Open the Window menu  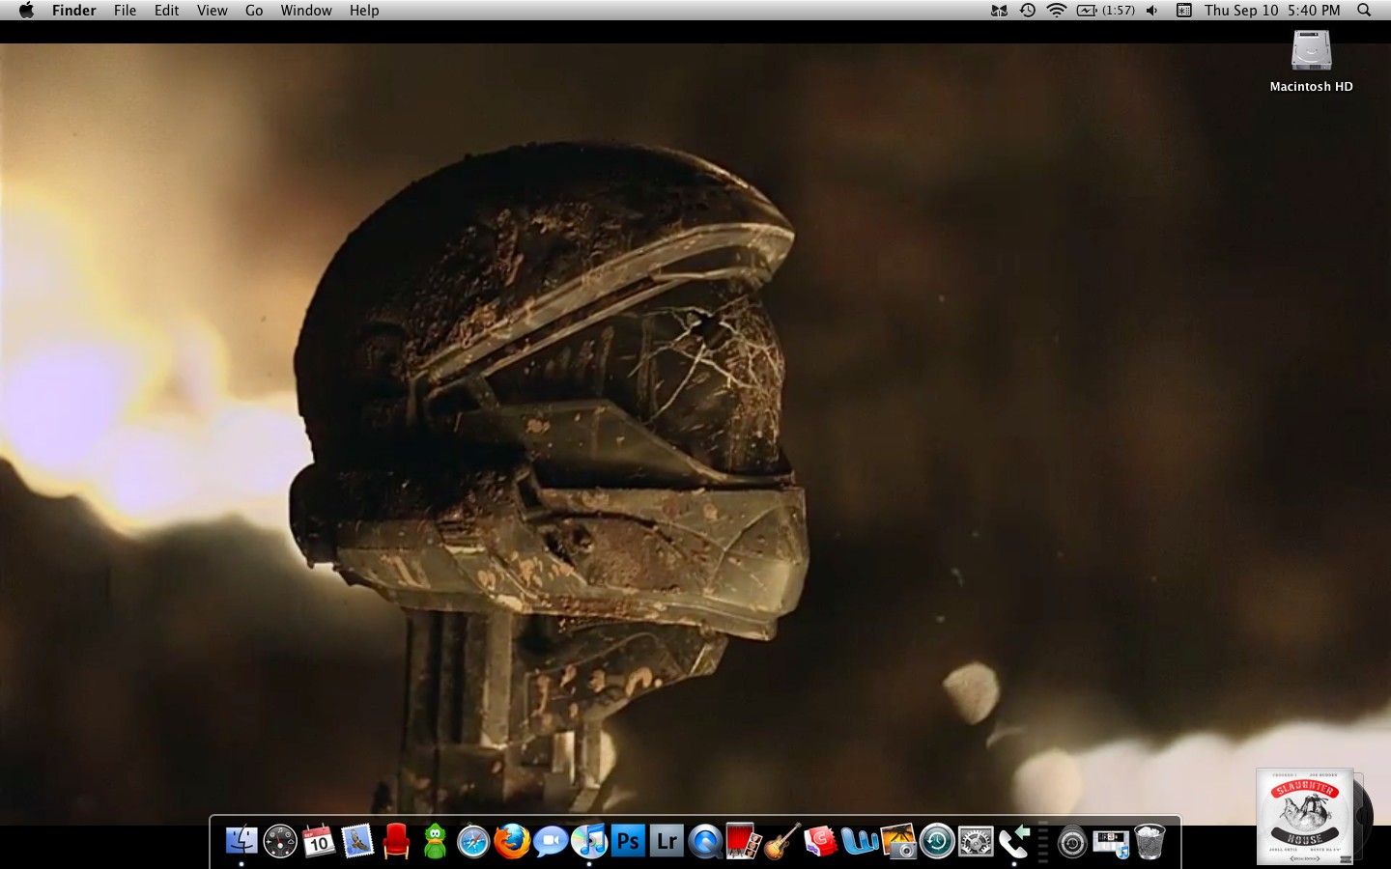click(306, 10)
